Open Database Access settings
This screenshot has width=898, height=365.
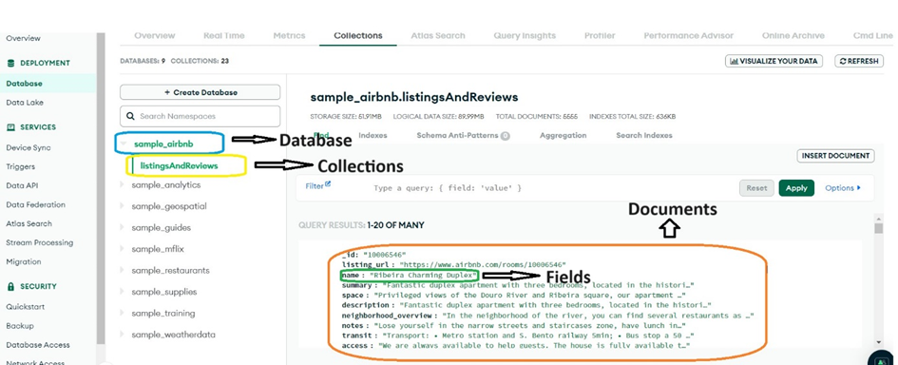click(38, 345)
